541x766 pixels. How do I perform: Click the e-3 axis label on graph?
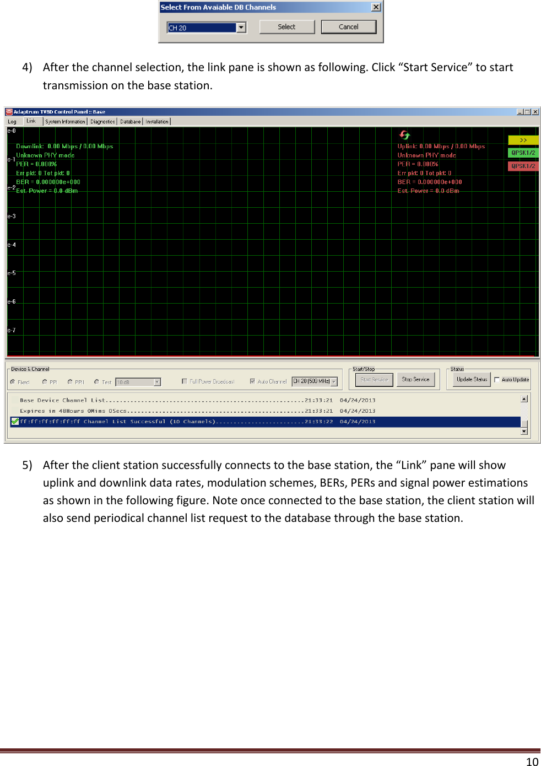pyautogui.click(x=12, y=217)
